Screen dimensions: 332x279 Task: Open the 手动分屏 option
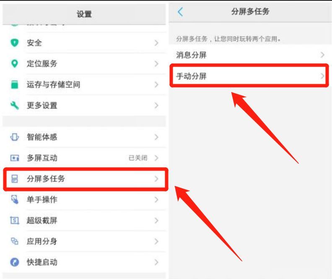click(x=249, y=76)
